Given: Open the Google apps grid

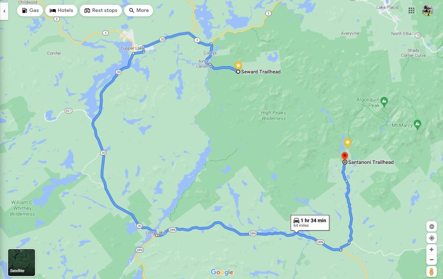Looking at the screenshot, I should [x=411, y=10].
